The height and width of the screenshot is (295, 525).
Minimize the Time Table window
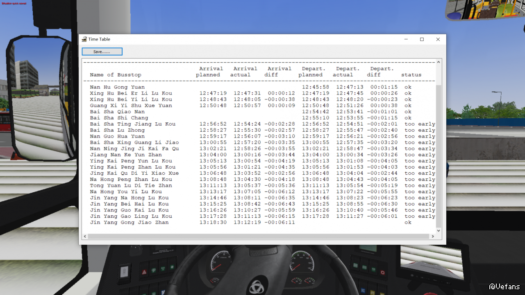(406, 39)
